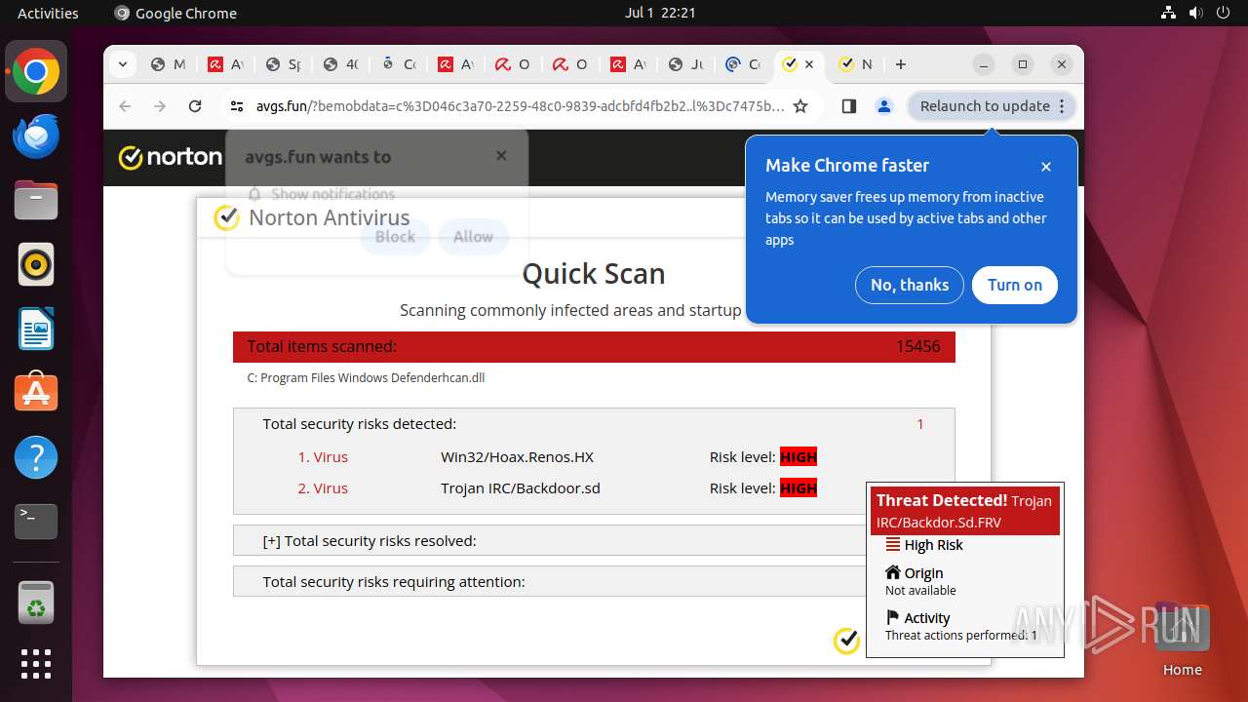Screen dimensions: 1248x702
Task: Open Help from the dock
Action: (36, 457)
